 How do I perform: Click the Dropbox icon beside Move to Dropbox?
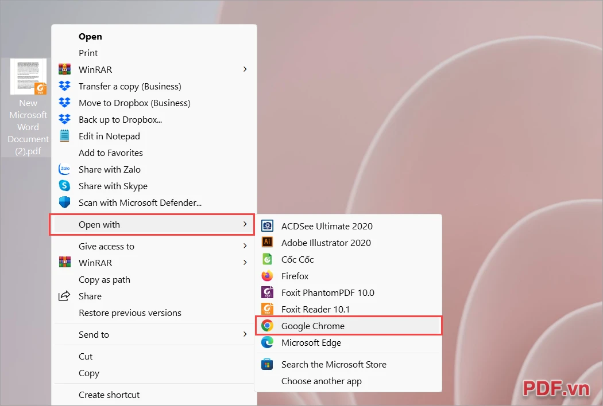(64, 102)
